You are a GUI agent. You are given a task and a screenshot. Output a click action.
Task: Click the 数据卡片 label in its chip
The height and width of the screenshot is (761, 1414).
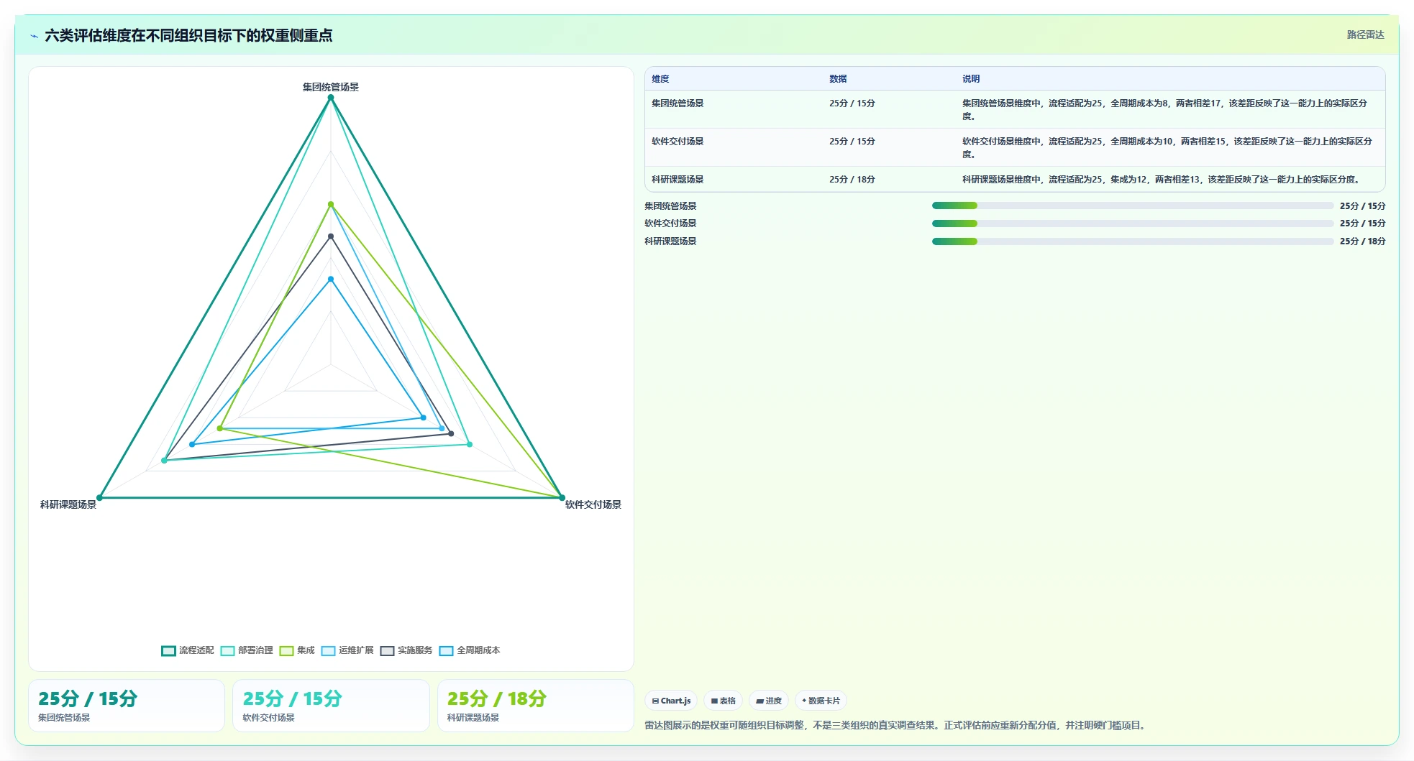(x=824, y=701)
